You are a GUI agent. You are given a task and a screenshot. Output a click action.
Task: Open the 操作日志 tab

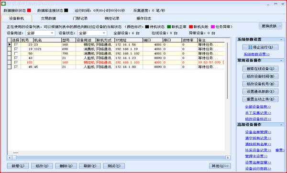144,19
